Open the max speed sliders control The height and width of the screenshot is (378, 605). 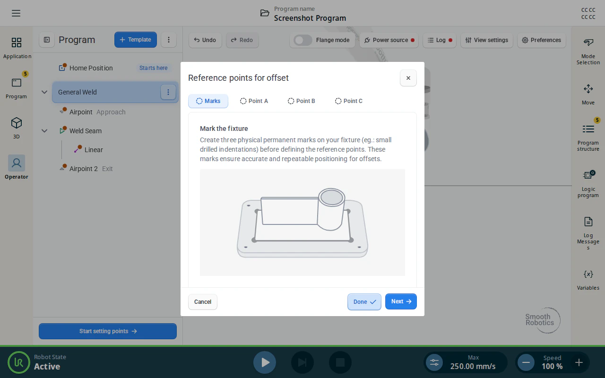click(x=434, y=362)
